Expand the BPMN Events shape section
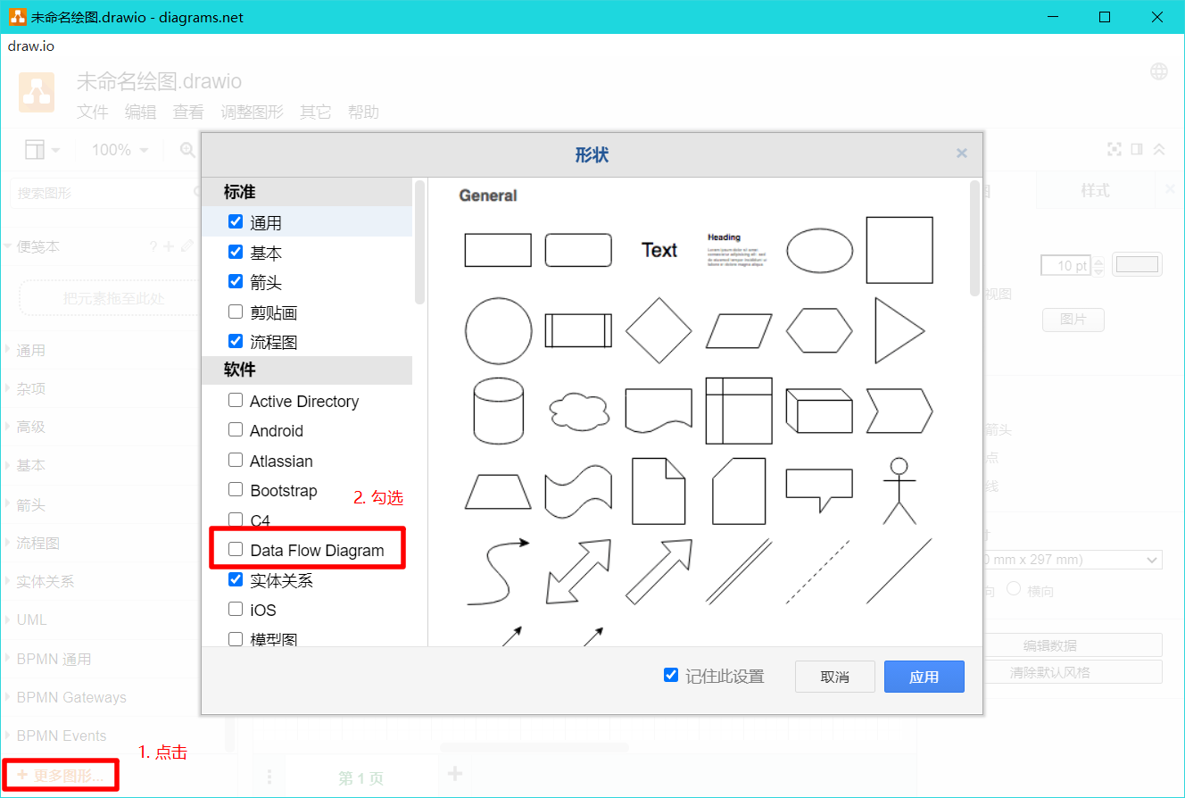Viewport: 1185px width, 798px height. point(59,736)
